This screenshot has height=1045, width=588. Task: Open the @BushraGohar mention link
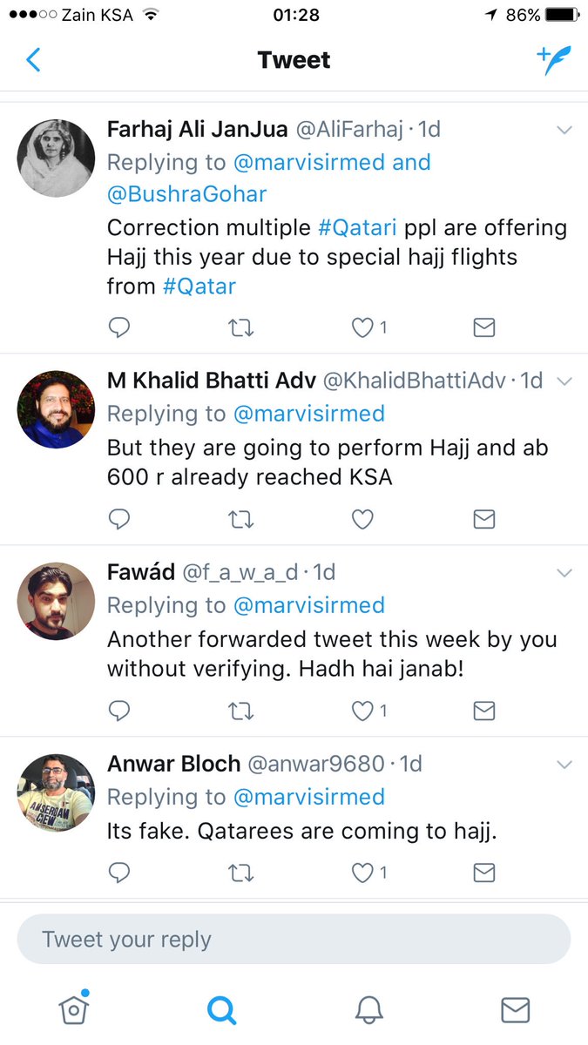(x=187, y=193)
